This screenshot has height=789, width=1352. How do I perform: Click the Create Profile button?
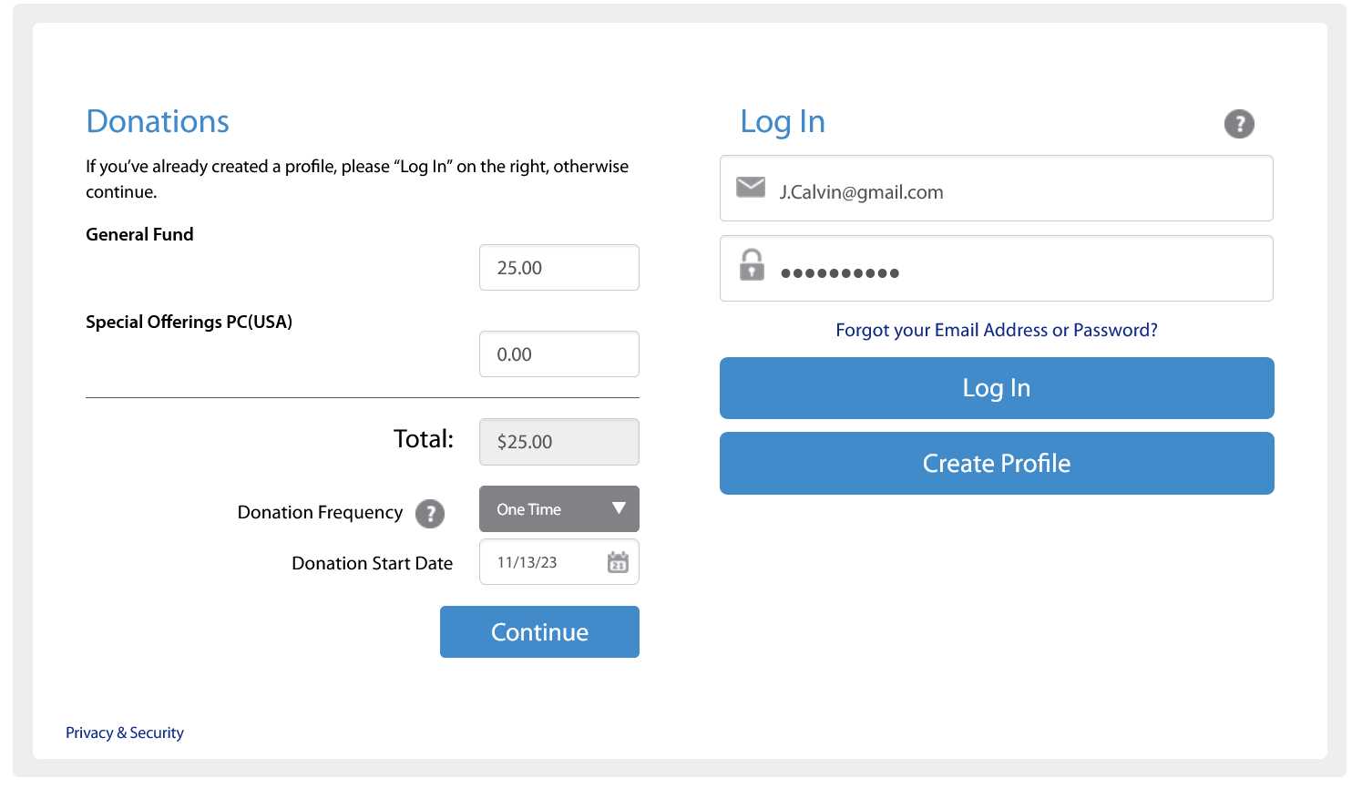point(996,464)
